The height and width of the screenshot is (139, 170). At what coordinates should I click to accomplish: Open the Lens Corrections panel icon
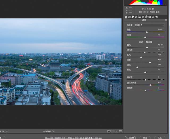click(143, 17)
